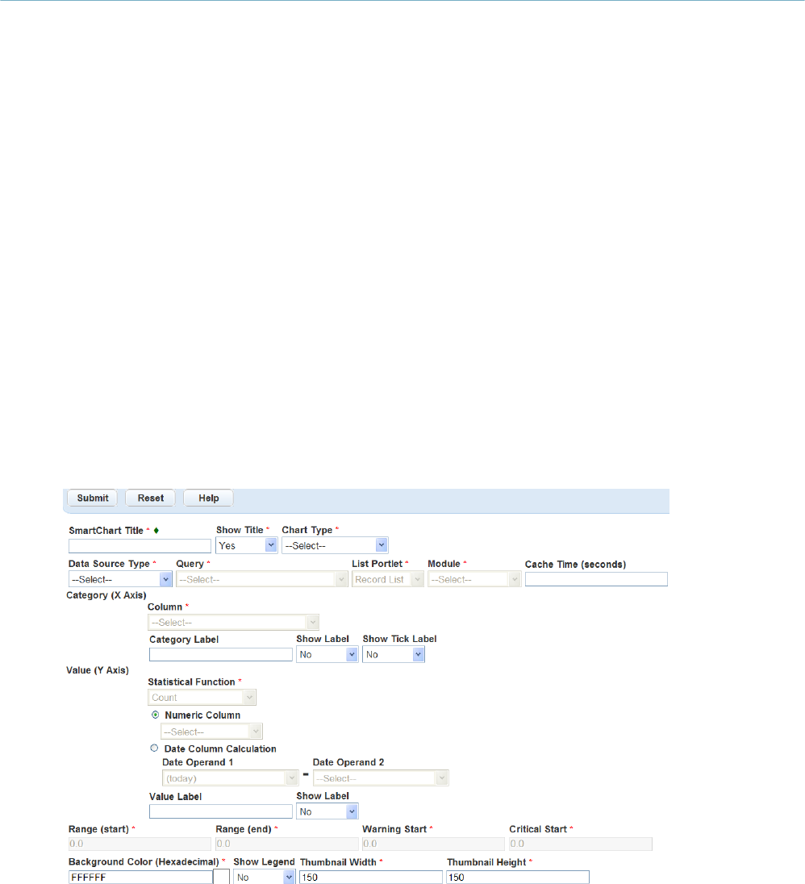Open the Module dropdown
The height and width of the screenshot is (884, 805).
(x=474, y=579)
